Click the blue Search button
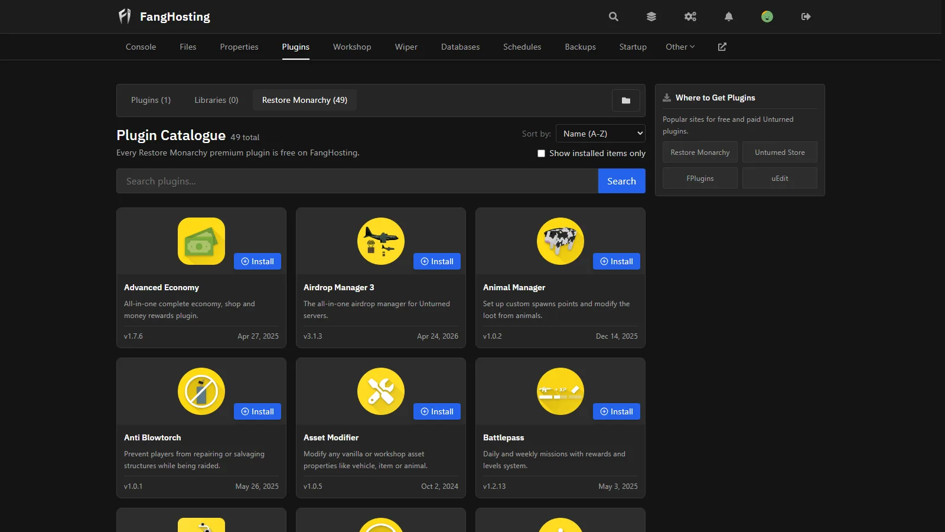 (621, 181)
